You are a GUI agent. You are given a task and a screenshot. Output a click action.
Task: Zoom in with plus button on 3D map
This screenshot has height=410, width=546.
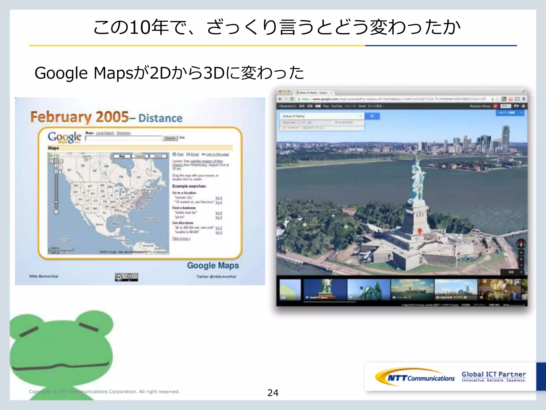coord(521,259)
